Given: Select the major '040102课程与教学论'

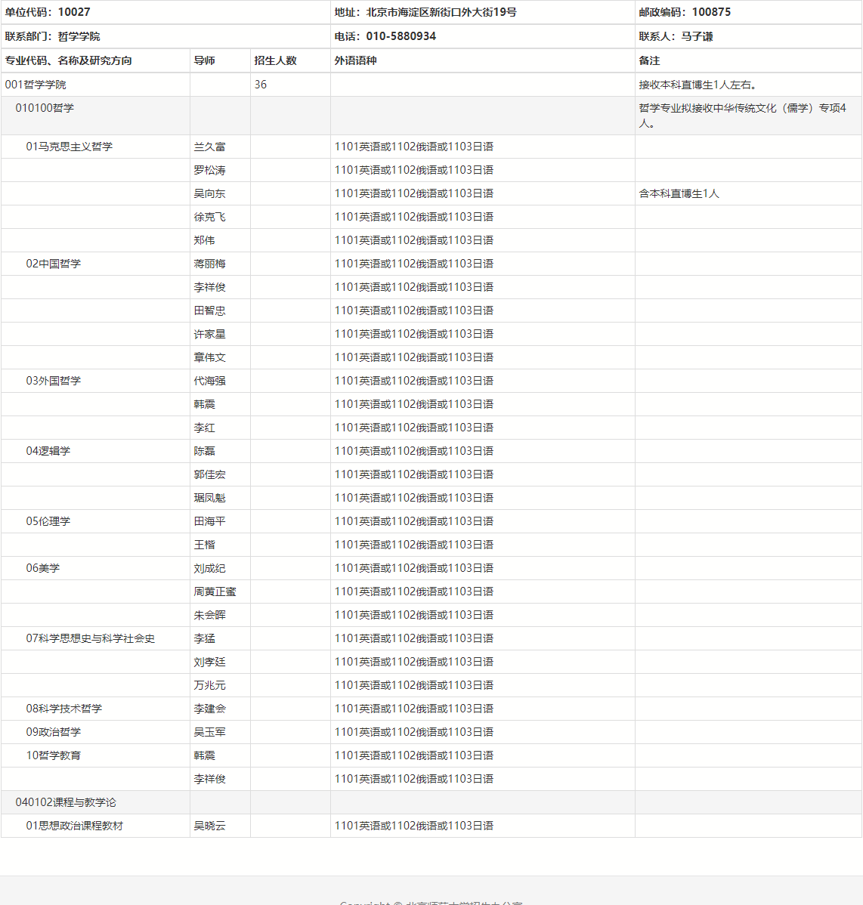Looking at the screenshot, I should [x=65, y=802].
